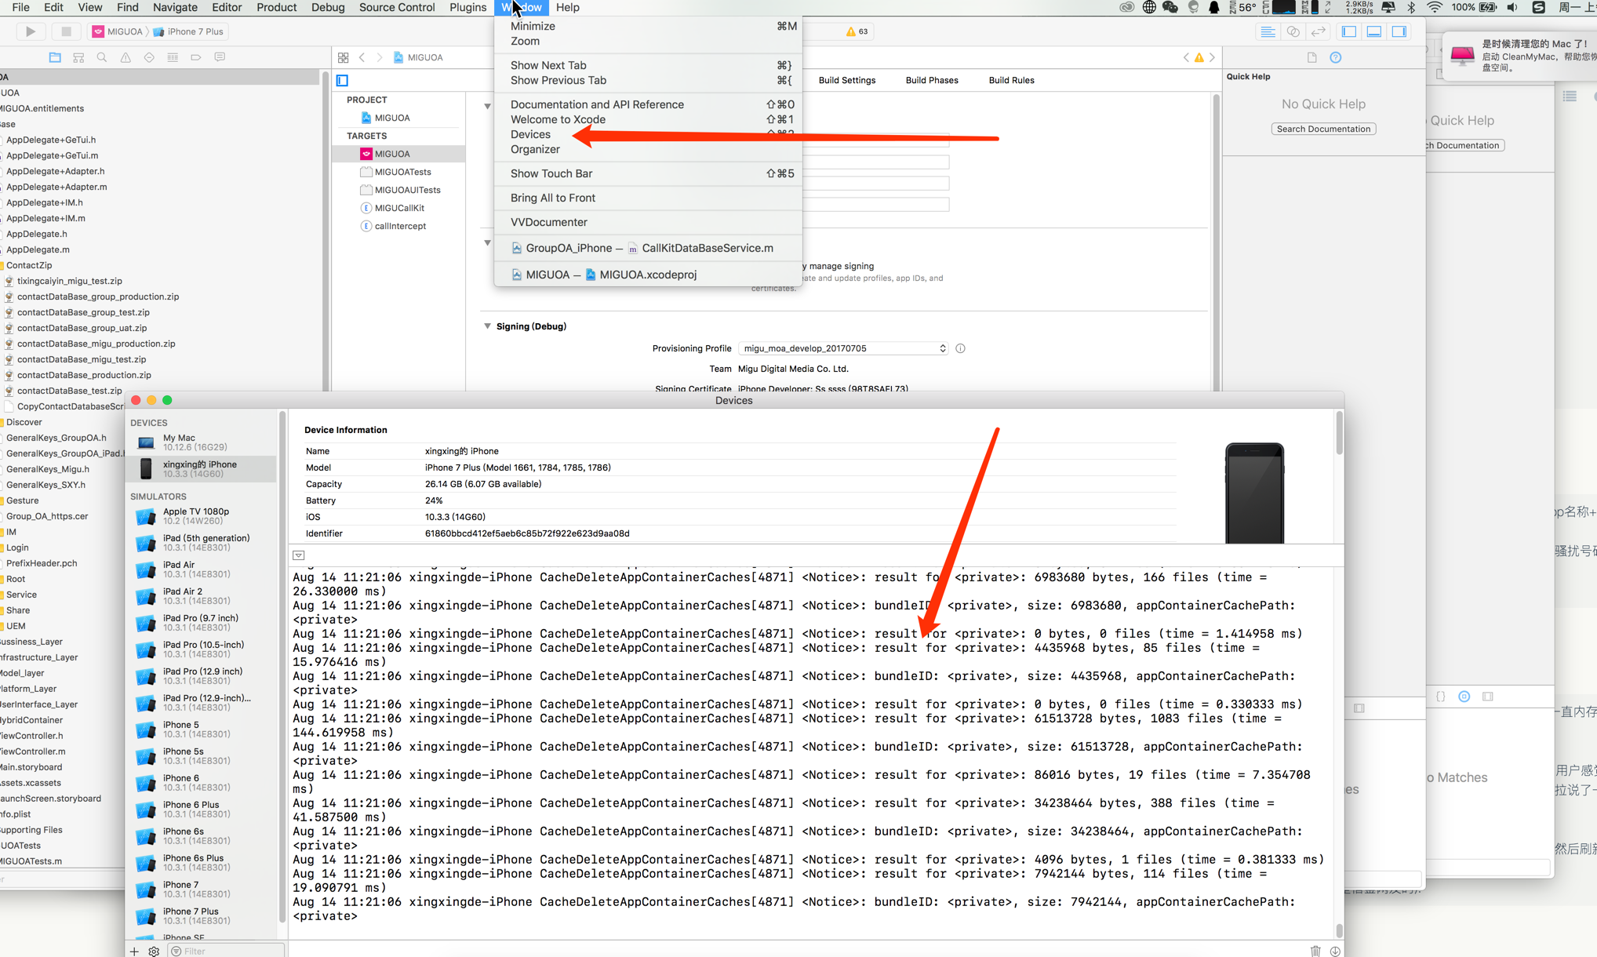Open the Symbol navigator icon
1597x957 pixels.
pyautogui.click(x=78, y=57)
